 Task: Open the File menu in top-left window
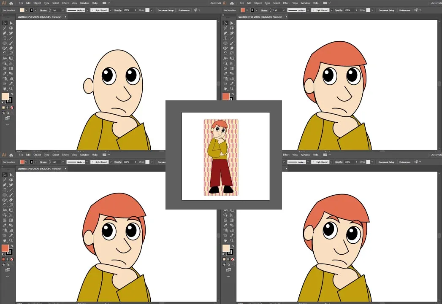tap(21, 3)
